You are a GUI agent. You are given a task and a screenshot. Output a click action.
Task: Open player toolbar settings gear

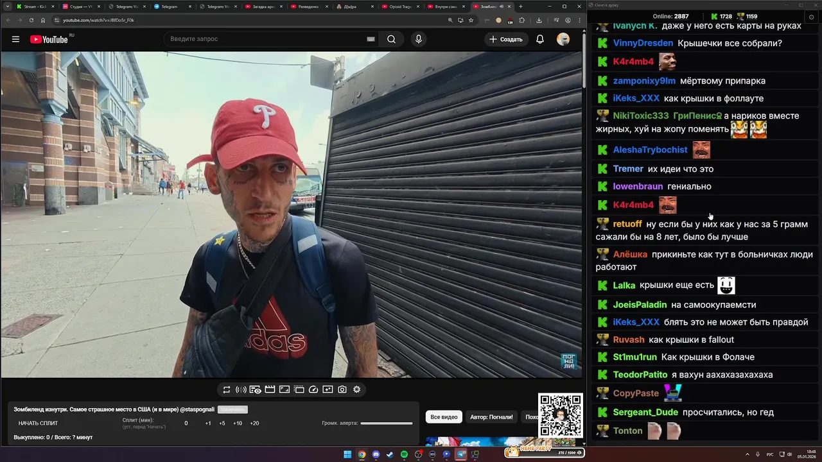pos(357,389)
